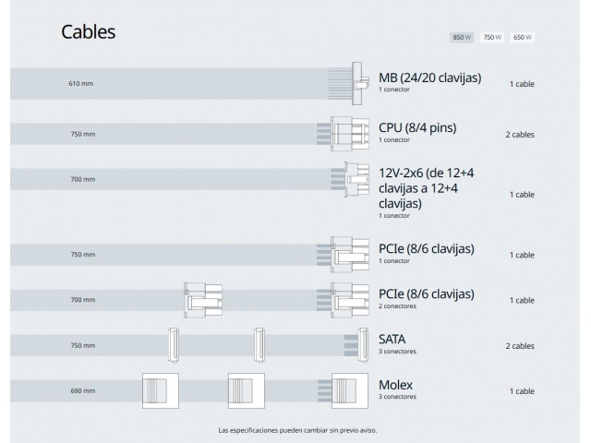
Task: Click the SATA cable heading
Action: [392, 340]
